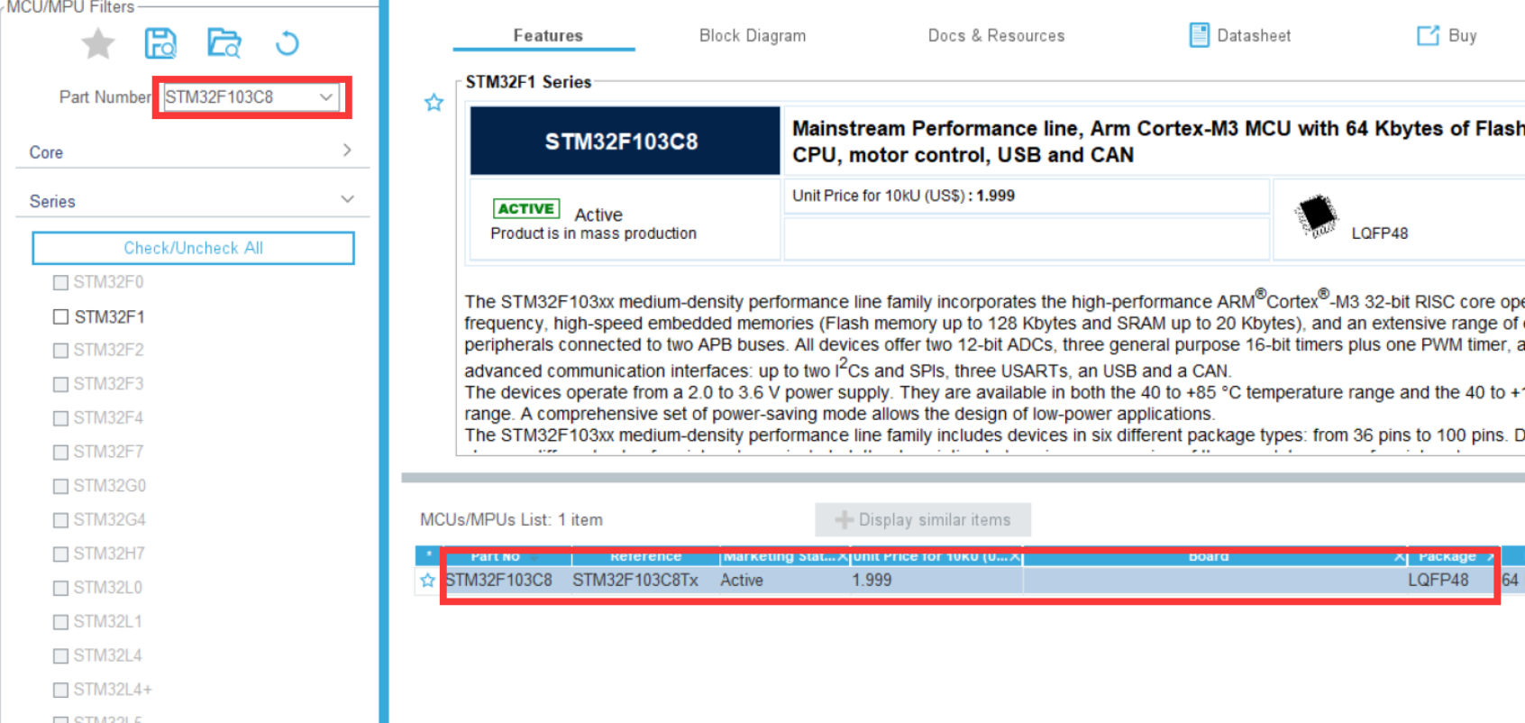Sort list by Part No column header
The width and height of the screenshot is (1525, 723).
point(507,556)
